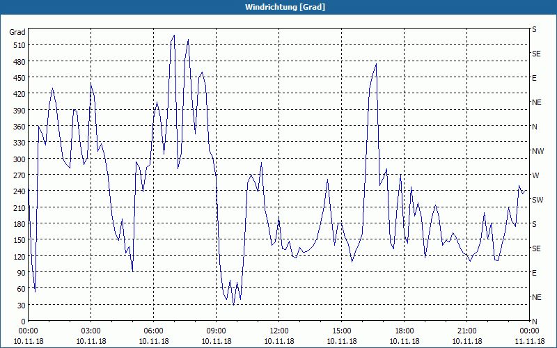Click the 'Grad' unit label on y-axis

(17, 32)
